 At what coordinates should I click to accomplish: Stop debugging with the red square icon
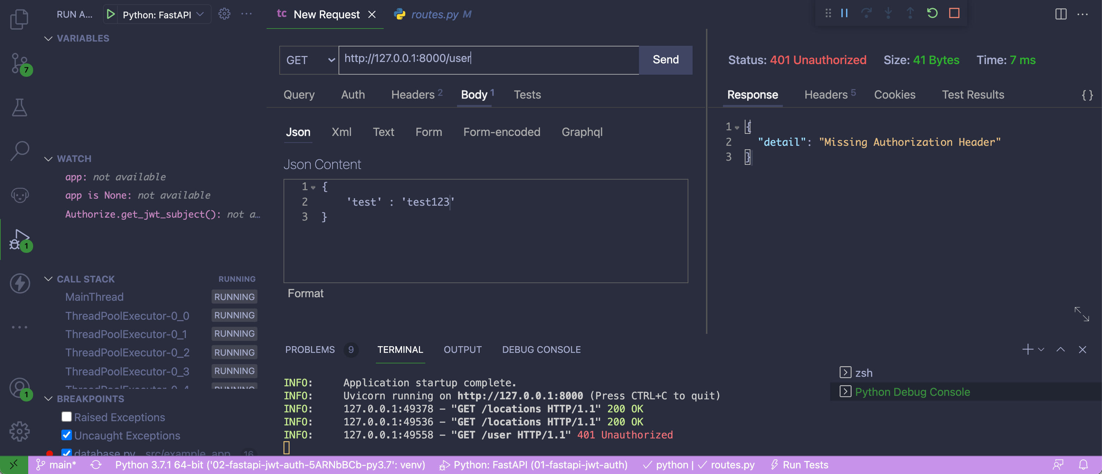click(954, 13)
